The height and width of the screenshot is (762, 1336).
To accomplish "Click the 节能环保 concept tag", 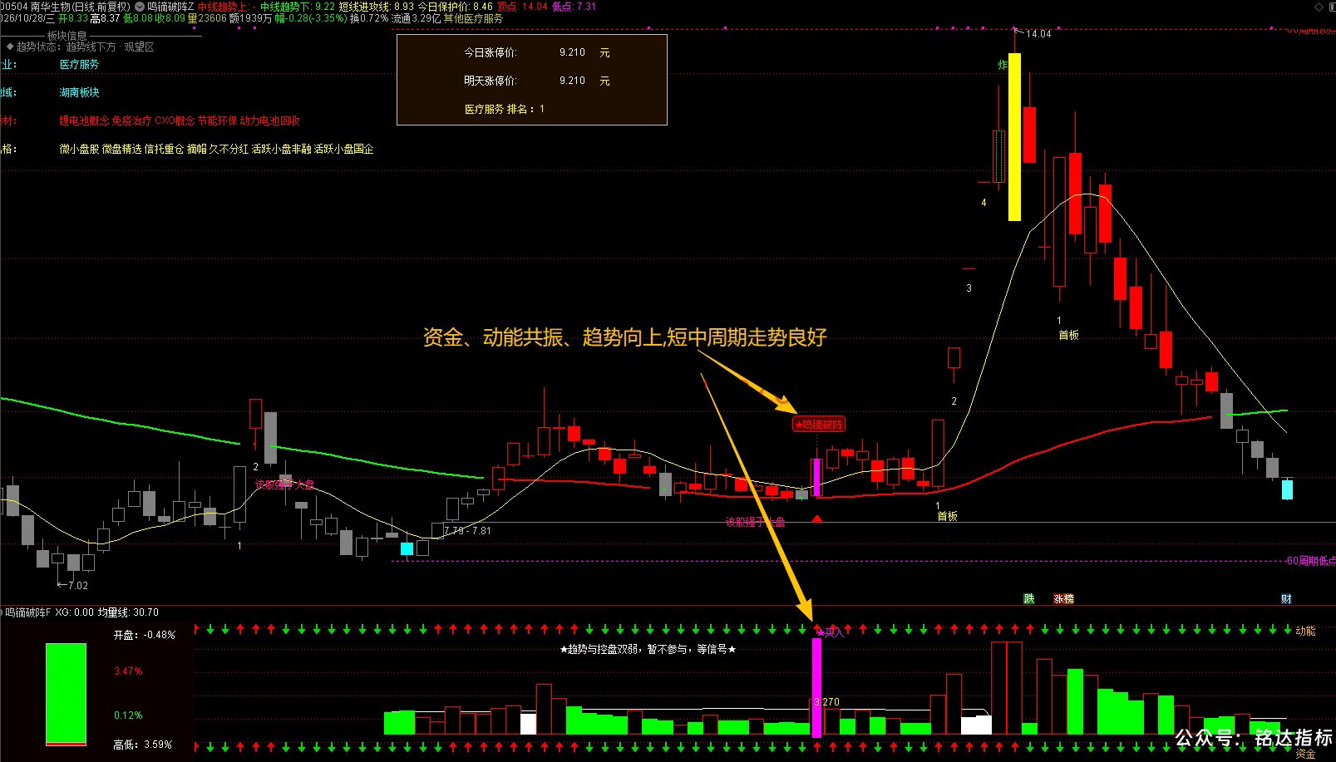I will click(x=217, y=120).
